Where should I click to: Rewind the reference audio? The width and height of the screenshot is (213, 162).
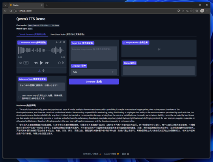36,63
